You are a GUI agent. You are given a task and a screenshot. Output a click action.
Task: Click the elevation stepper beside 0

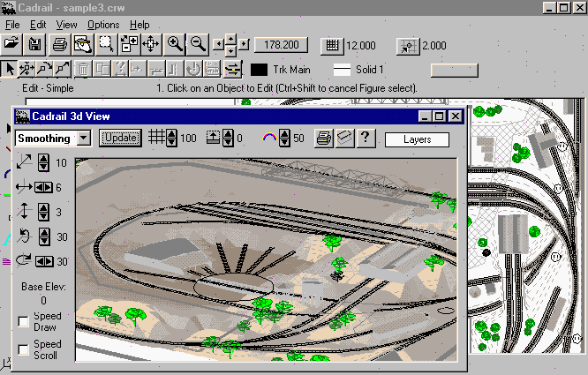tap(228, 138)
